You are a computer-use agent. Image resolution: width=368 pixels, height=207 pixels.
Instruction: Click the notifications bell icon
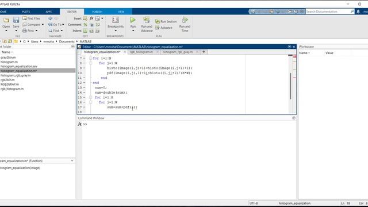pyautogui.click(x=358, y=11)
